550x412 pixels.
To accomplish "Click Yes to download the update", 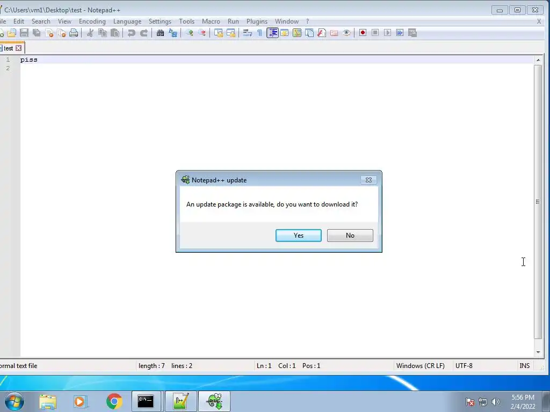I will [x=299, y=236].
